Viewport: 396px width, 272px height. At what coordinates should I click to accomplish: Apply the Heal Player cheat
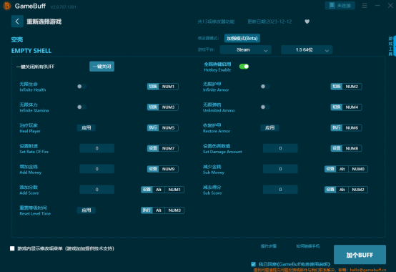[x=86, y=127]
